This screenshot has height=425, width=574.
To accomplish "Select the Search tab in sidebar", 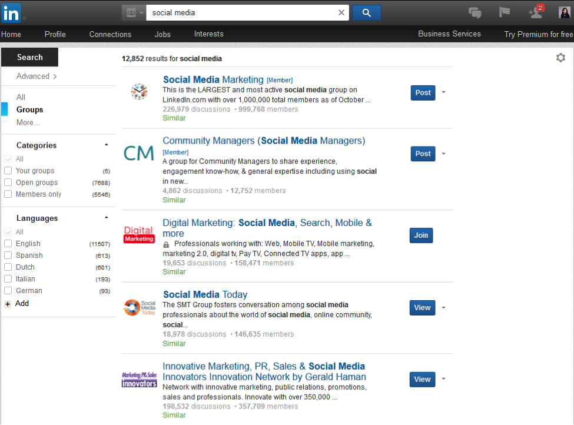I will [x=29, y=57].
